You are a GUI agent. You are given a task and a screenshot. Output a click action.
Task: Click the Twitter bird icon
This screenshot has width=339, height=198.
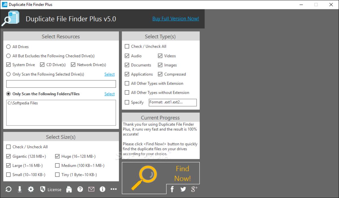coord(183,189)
